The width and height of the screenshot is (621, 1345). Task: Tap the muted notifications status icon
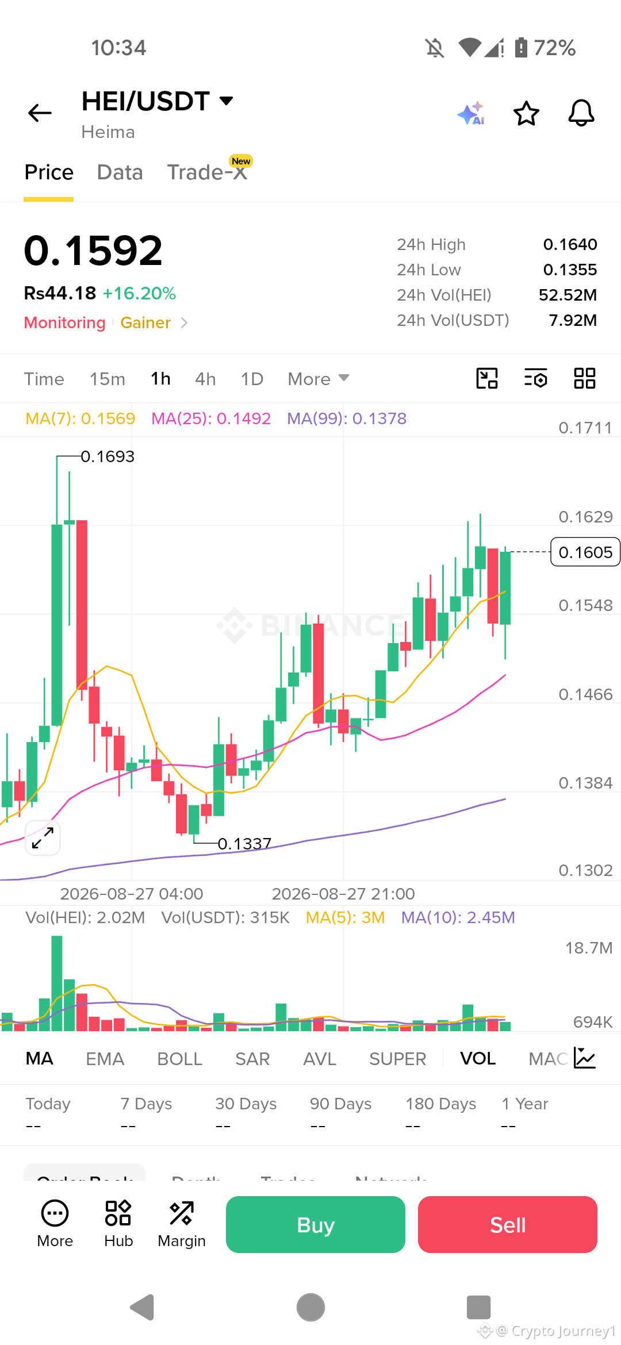pyautogui.click(x=435, y=48)
